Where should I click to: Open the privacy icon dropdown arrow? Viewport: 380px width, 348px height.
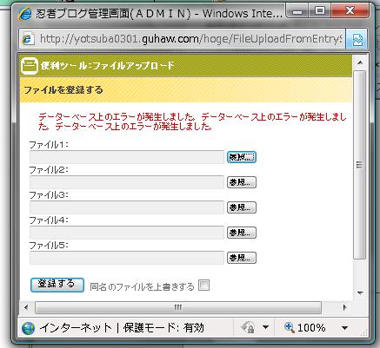point(265,328)
